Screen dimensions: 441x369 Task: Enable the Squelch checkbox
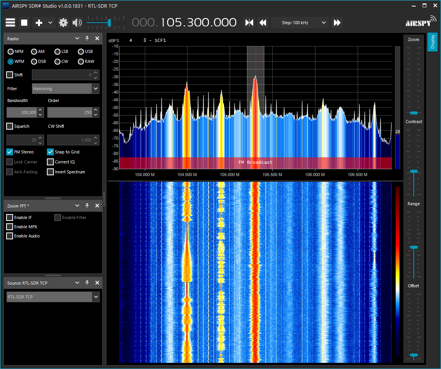pos(10,126)
